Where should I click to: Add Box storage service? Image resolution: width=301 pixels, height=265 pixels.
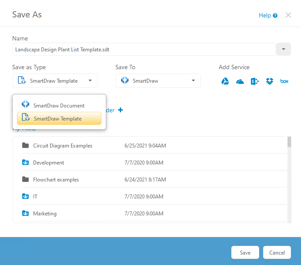click(x=284, y=81)
